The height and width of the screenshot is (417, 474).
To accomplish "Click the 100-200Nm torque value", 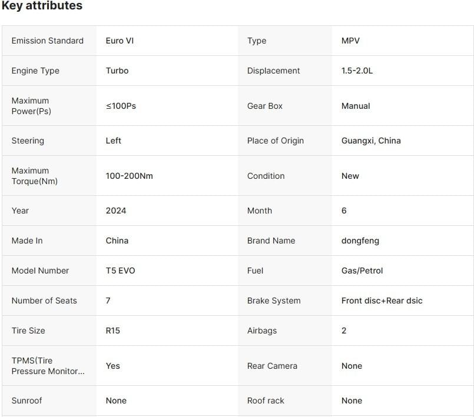I will pyautogui.click(x=129, y=176).
